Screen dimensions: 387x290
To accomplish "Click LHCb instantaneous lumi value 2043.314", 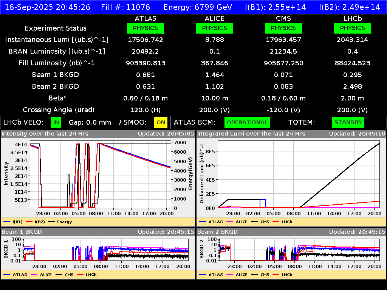I will tap(353, 40).
